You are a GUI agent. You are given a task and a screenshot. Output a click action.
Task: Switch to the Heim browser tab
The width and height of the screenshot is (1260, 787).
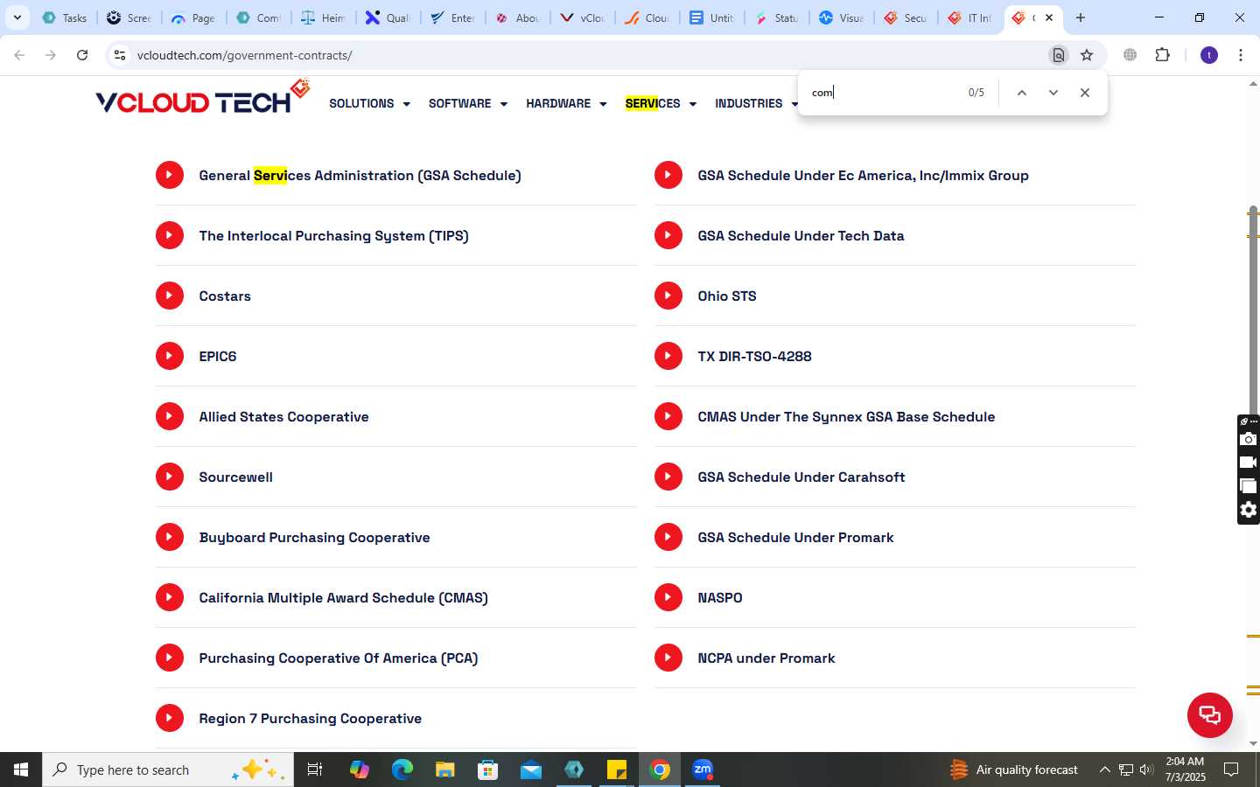pyautogui.click(x=323, y=17)
